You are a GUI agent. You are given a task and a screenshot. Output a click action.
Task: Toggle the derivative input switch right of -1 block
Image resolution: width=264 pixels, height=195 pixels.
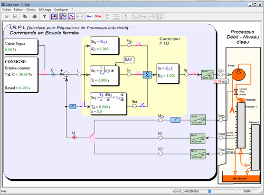coord(83,104)
